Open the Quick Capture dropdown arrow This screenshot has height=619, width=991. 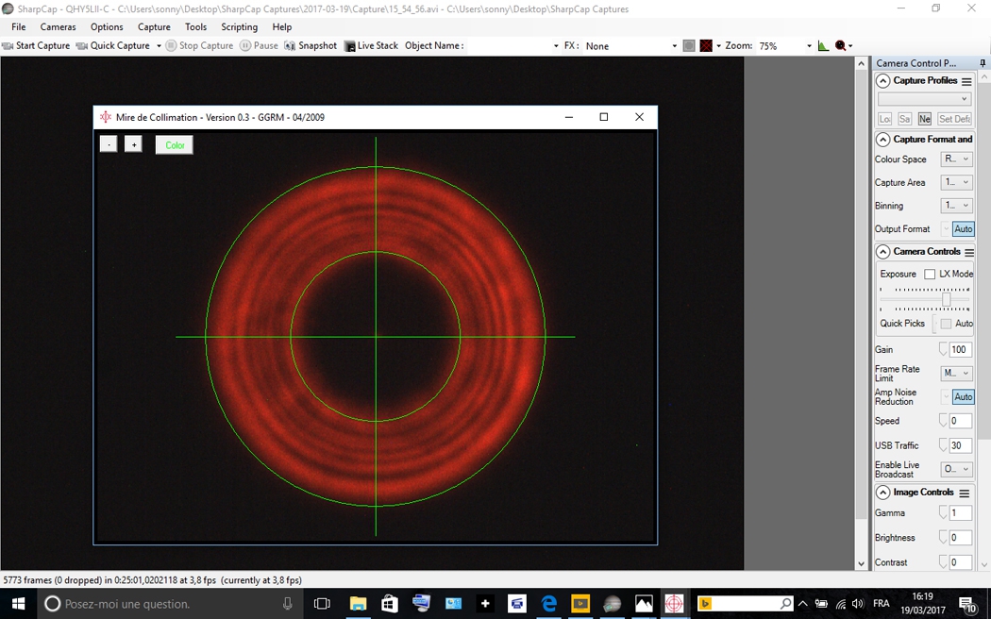159,46
